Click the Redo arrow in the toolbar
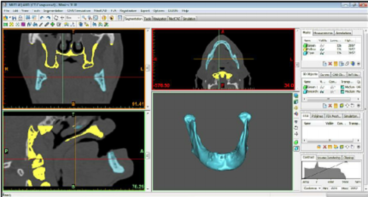Image resolution: width=368 pixels, height=197 pixels. (x=48, y=18)
